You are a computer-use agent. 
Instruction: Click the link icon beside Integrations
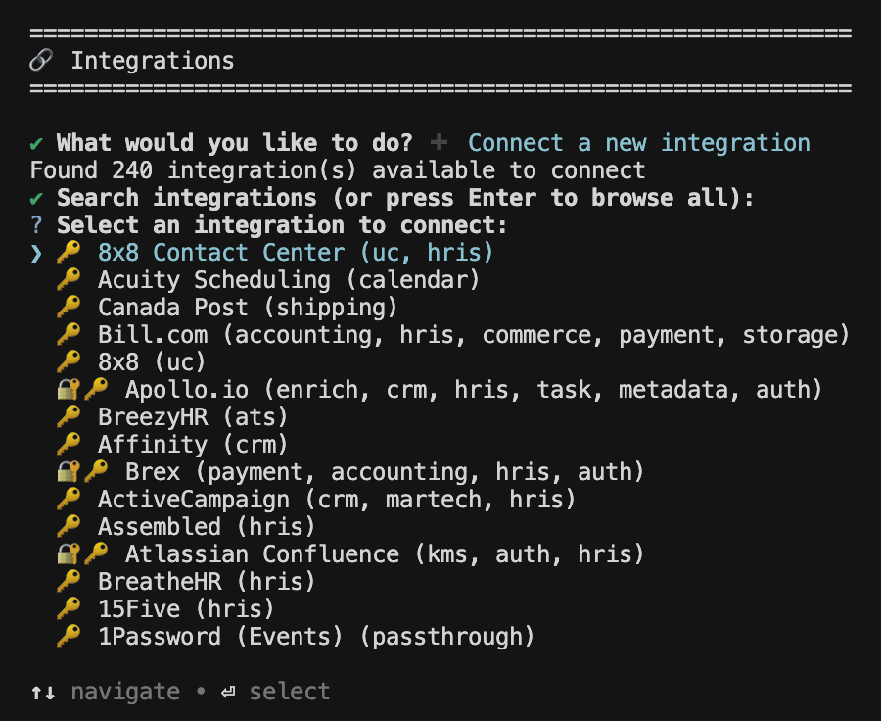pos(41,60)
